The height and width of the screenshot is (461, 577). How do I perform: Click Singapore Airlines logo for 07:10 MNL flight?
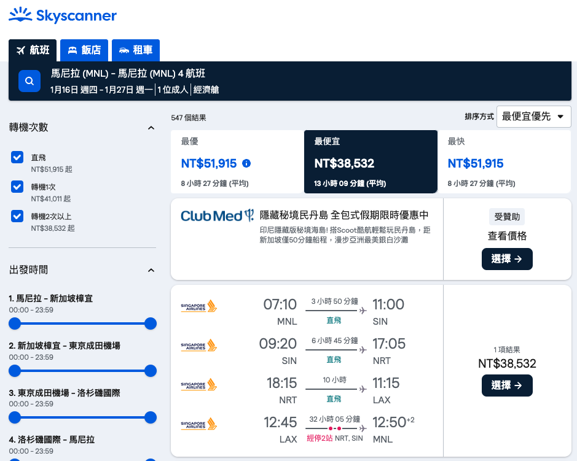click(x=198, y=306)
